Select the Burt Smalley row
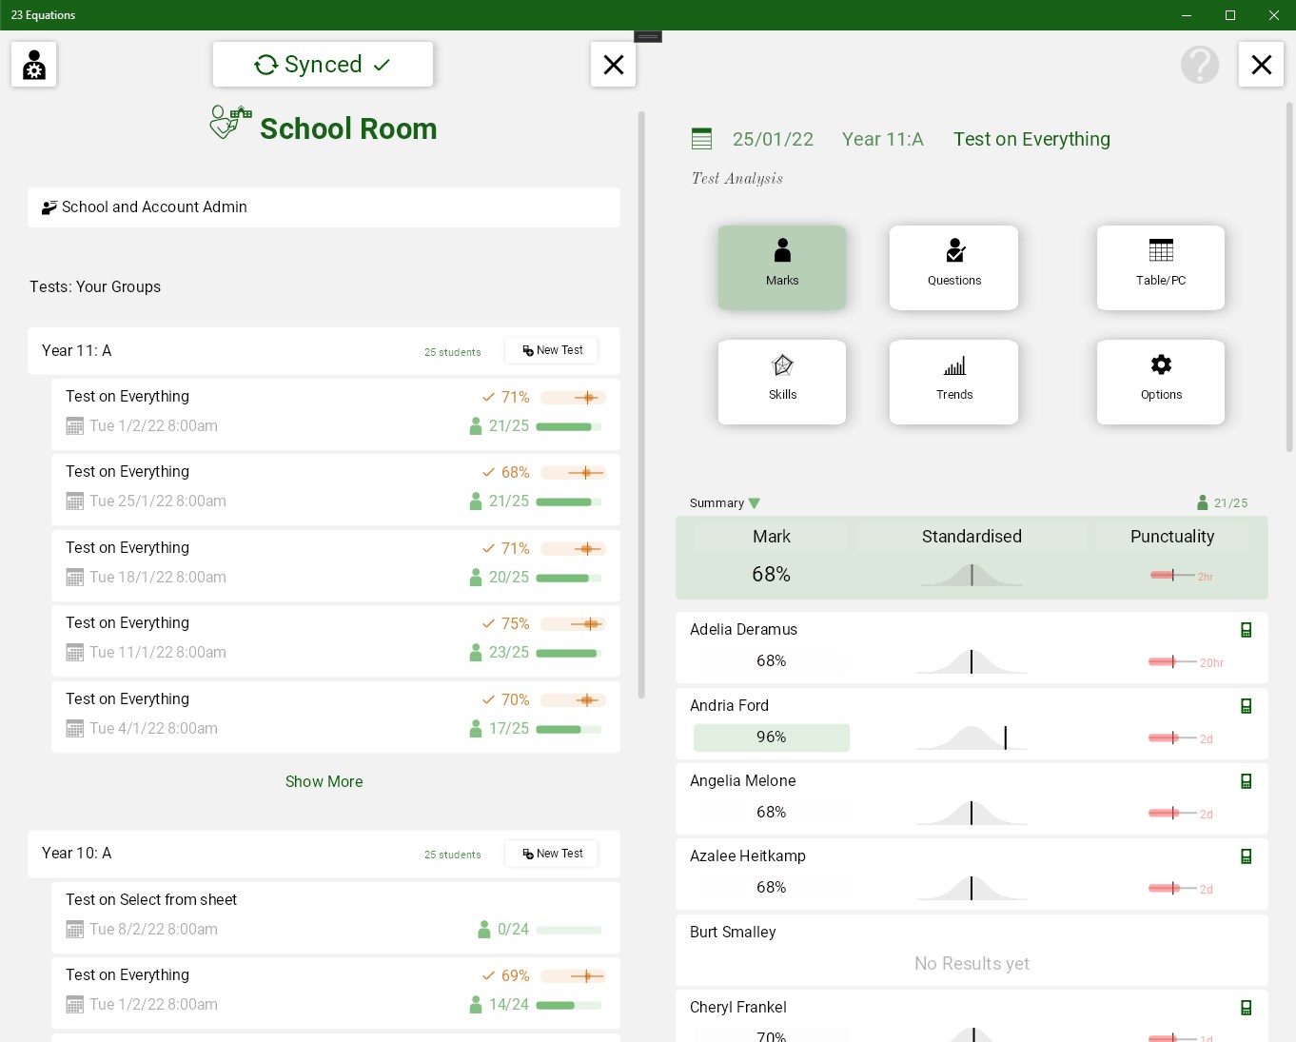 tap(972, 950)
